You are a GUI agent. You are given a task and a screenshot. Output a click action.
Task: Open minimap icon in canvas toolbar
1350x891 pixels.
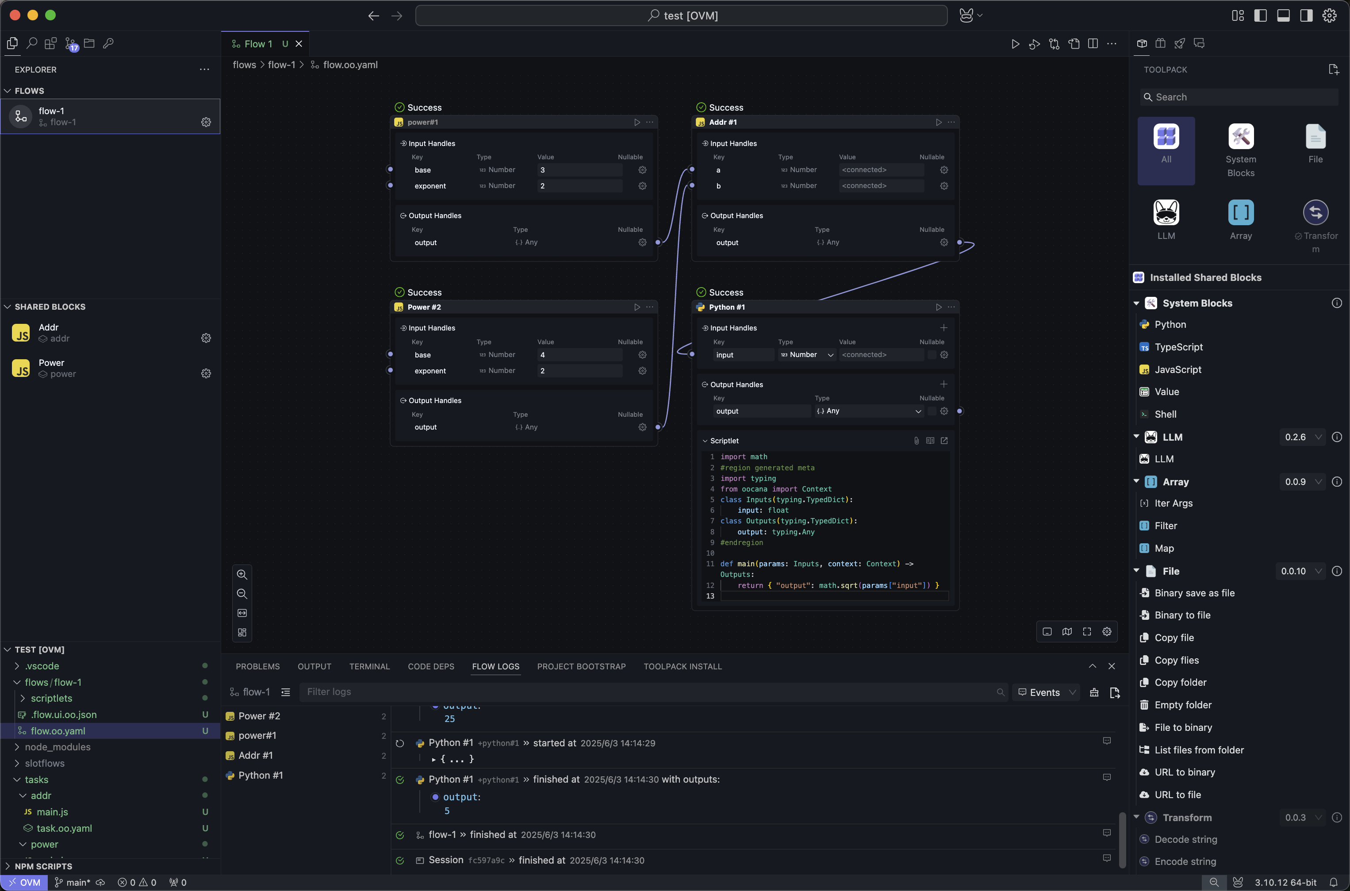pos(1067,632)
